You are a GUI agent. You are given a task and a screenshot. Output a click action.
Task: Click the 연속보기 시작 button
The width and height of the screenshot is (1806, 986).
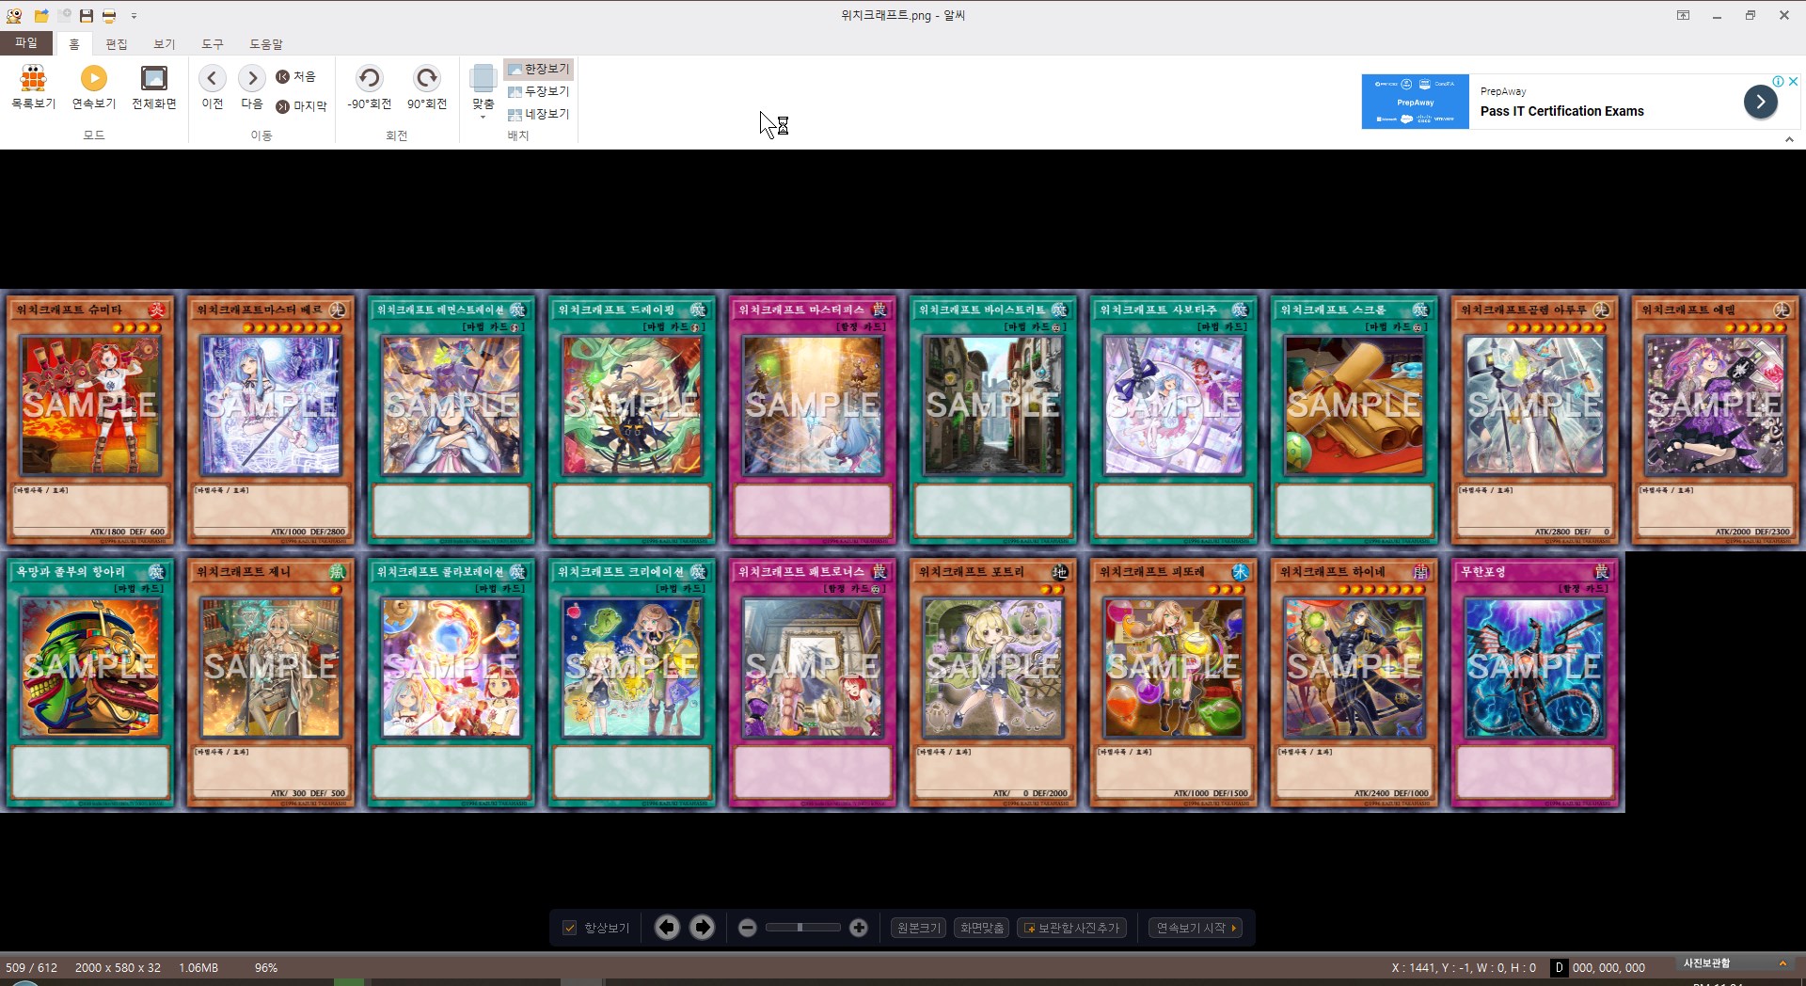[1196, 928]
